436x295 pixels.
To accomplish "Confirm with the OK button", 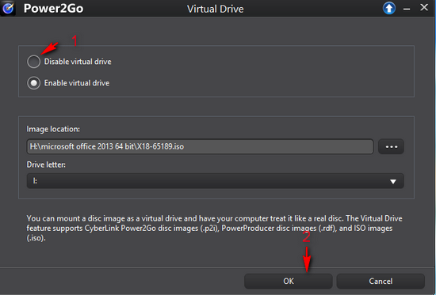I will (x=289, y=281).
